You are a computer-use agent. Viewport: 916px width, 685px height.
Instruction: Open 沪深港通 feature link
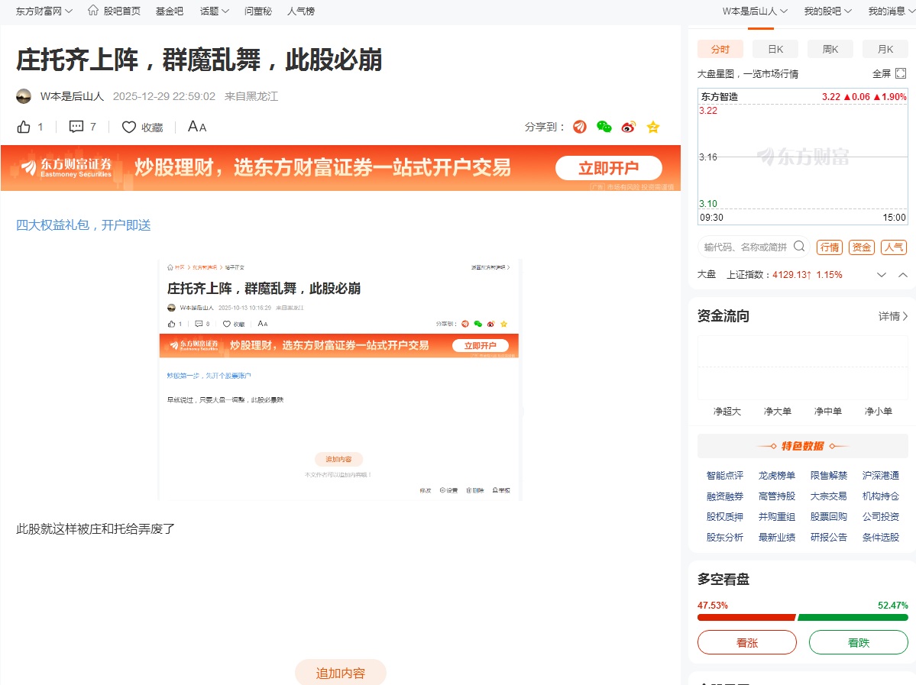[881, 475]
